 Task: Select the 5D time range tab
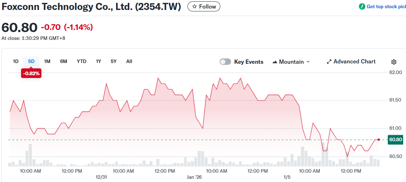tap(31, 61)
